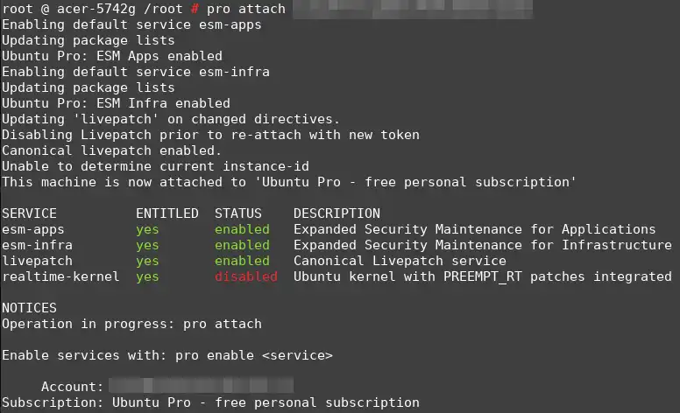
Task: Click the Subscription line at the bottom
Action: click(210, 402)
